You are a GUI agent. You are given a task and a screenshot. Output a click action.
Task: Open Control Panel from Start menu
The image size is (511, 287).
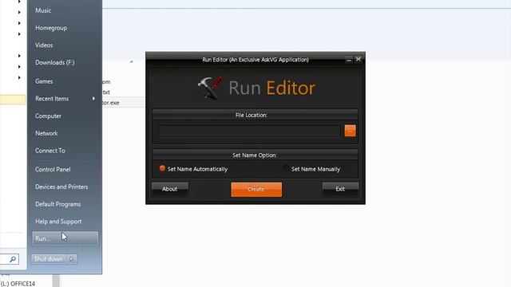(x=53, y=169)
